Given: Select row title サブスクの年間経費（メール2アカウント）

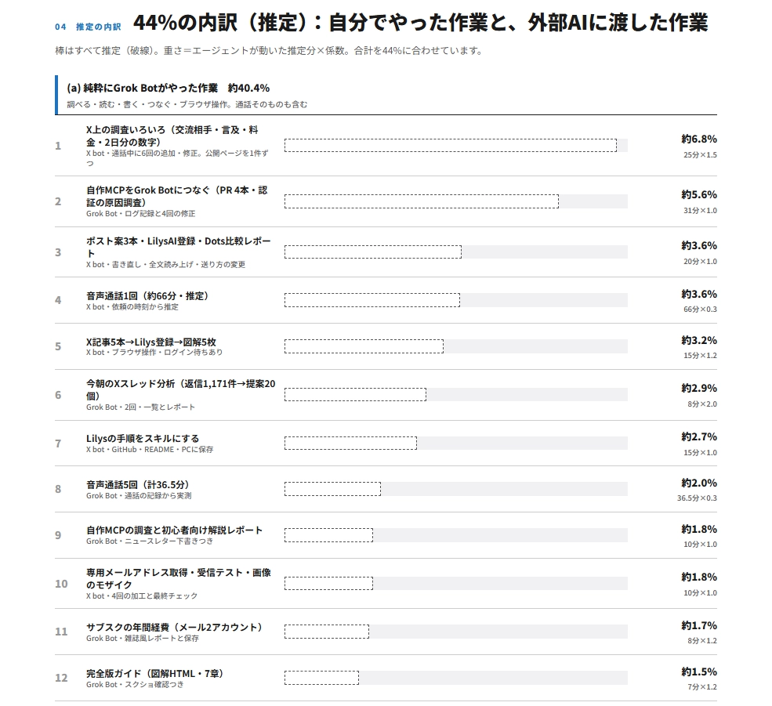Looking at the screenshot, I should coord(175,627).
